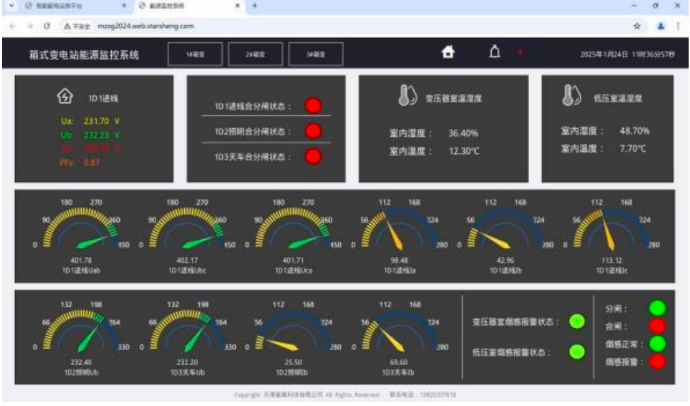The width and height of the screenshot is (690, 406).
Task: Go to the dashboard home icon
Action: click(448, 52)
